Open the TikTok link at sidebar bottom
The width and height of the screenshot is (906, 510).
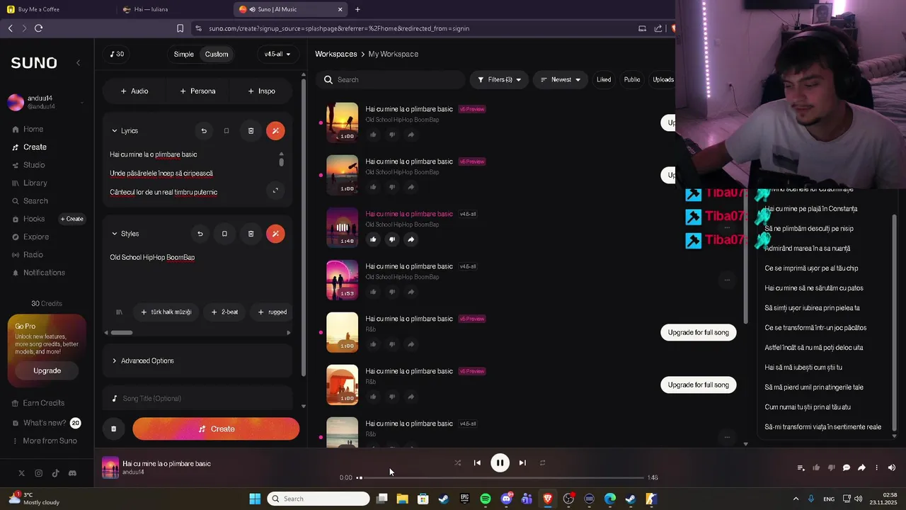(x=55, y=473)
